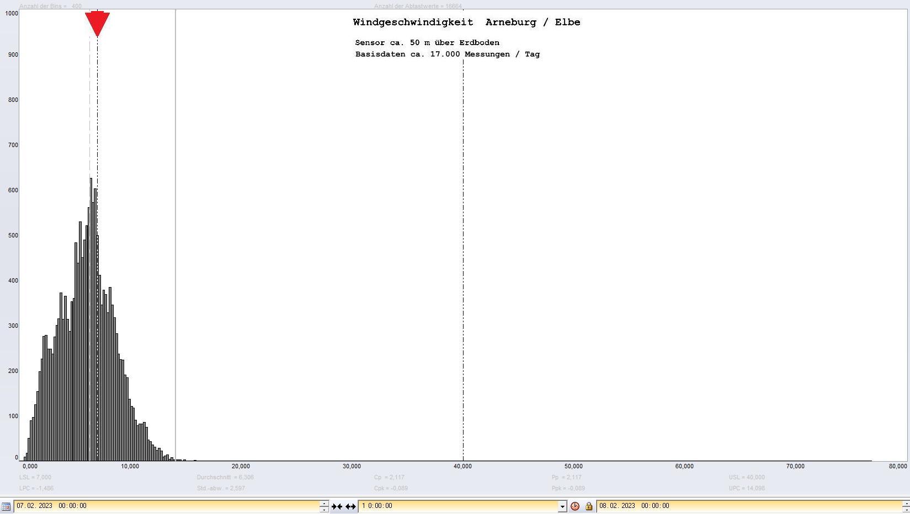Open the time span dropdown arrow
The width and height of the screenshot is (910, 514).
[562, 506]
